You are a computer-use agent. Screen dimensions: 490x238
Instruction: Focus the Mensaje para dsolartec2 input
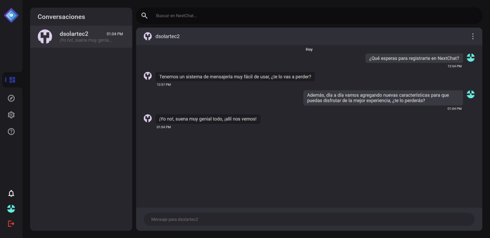tap(309, 219)
